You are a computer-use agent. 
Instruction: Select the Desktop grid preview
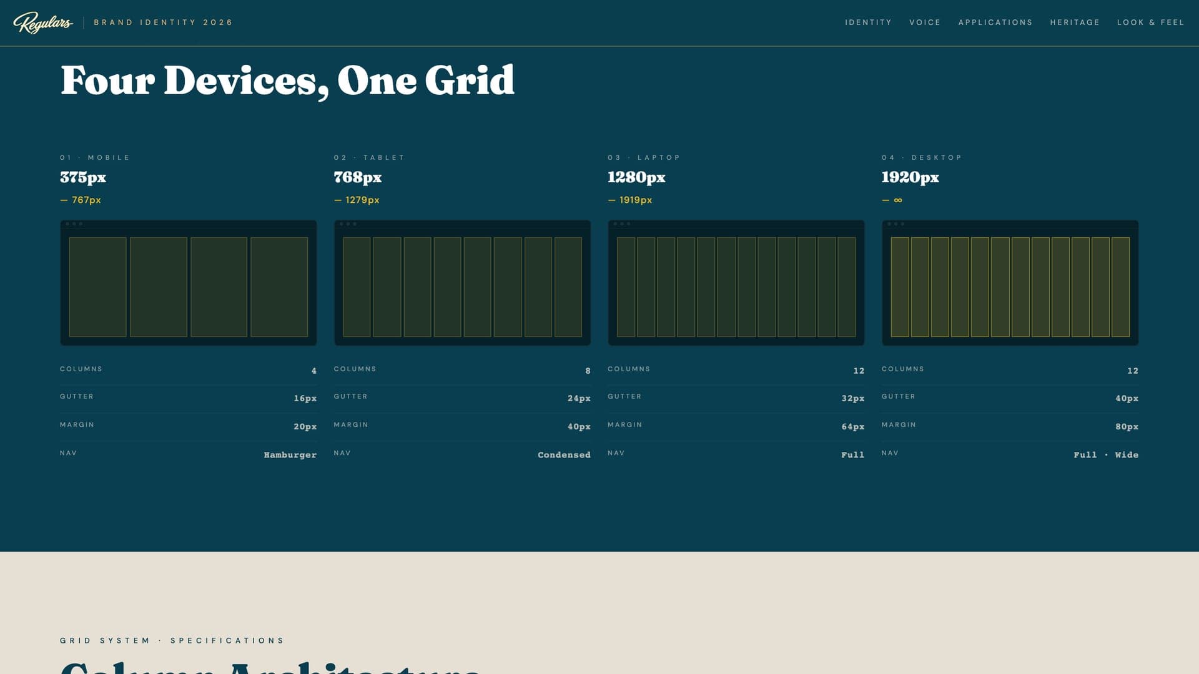tap(1010, 283)
